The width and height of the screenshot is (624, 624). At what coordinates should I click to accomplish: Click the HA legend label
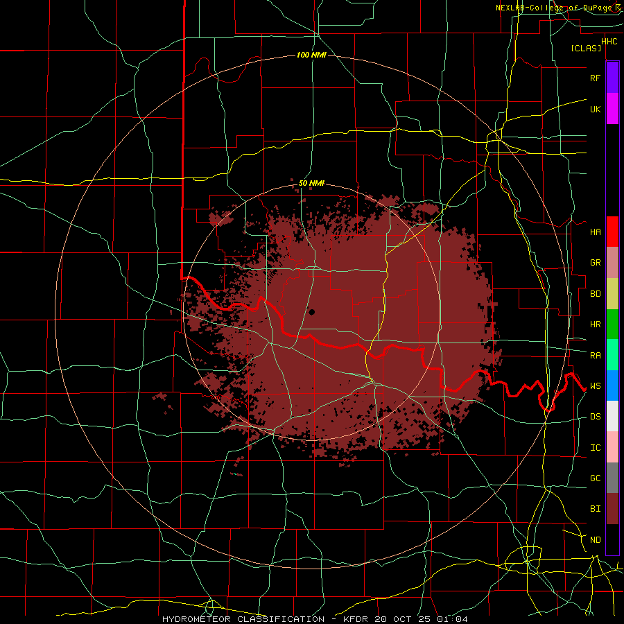click(x=595, y=232)
